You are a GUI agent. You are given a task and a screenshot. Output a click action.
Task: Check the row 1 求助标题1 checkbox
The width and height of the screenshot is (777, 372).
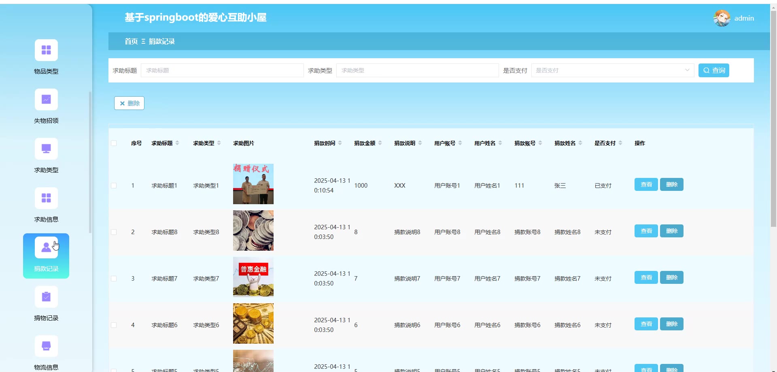point(114,186)
